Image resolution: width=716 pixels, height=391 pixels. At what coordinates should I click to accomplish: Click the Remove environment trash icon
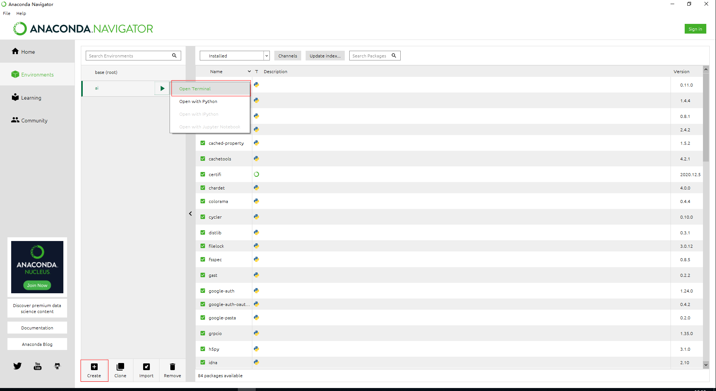(x=173, y=367)
